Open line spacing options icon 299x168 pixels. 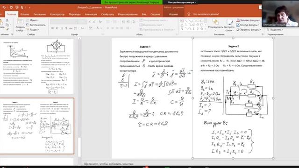[134, 21]
